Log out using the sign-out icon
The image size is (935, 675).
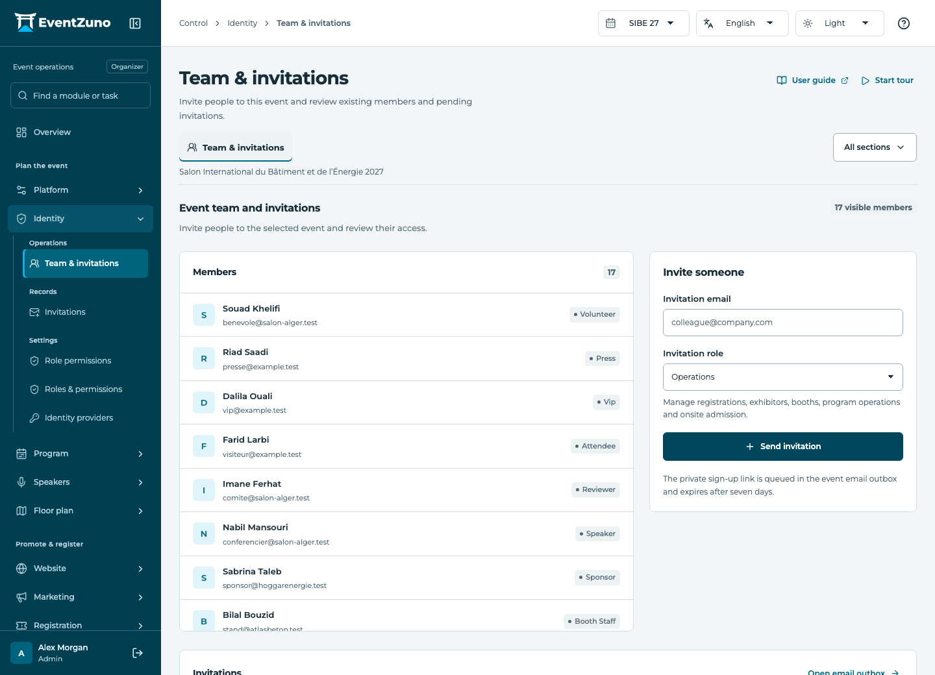tap(138, 653)
